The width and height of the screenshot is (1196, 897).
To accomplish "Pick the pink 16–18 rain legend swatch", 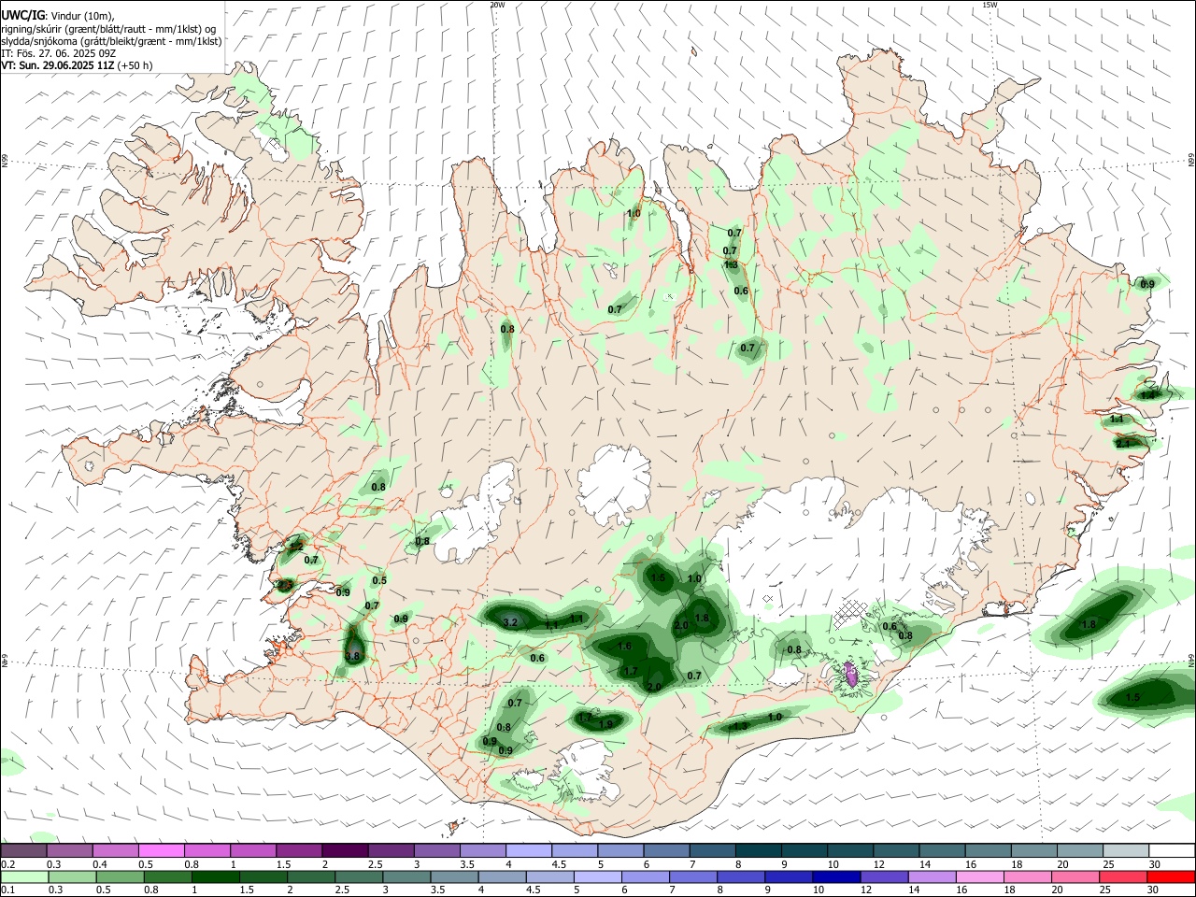I will [x=979, y=876].
